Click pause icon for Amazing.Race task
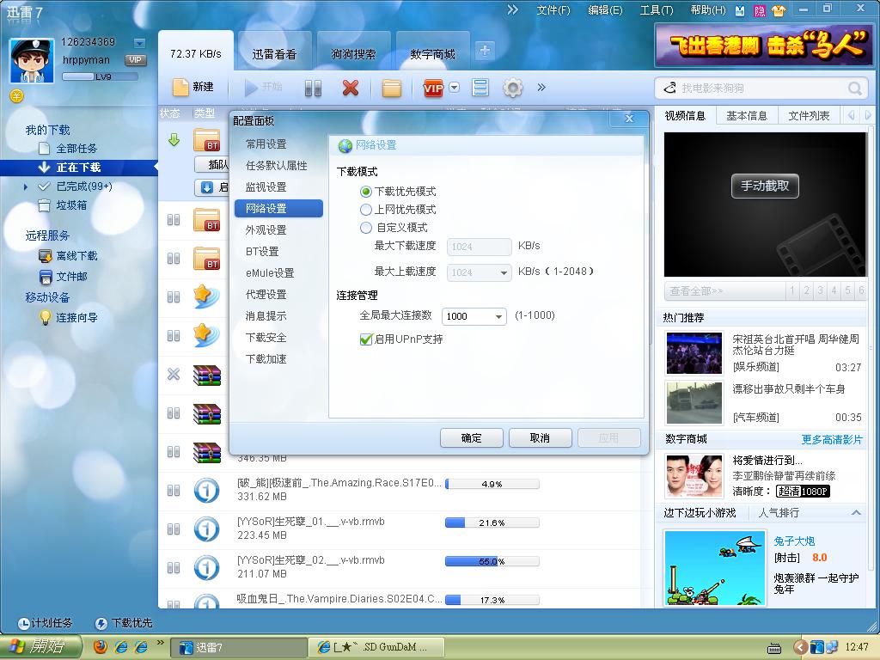The image size is (880, 660). click(x=174, y=490)
